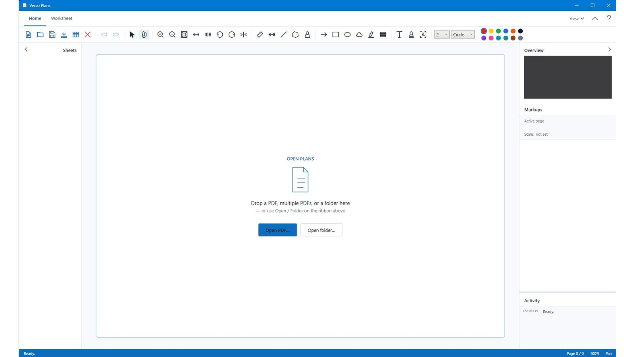Viewport: 635px width, 357px height.
Task: Click the Redo icon
Action: (116, 35)
